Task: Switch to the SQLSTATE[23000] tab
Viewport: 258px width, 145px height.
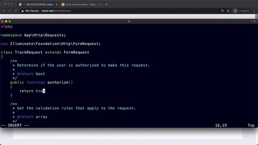Action: [38, 4]
